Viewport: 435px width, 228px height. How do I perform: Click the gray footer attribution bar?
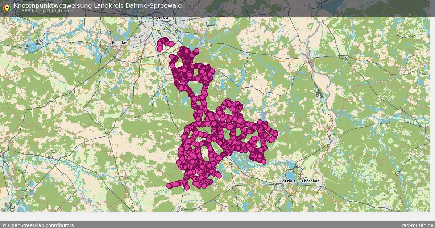pyautogui.click(x=217, y=225)
